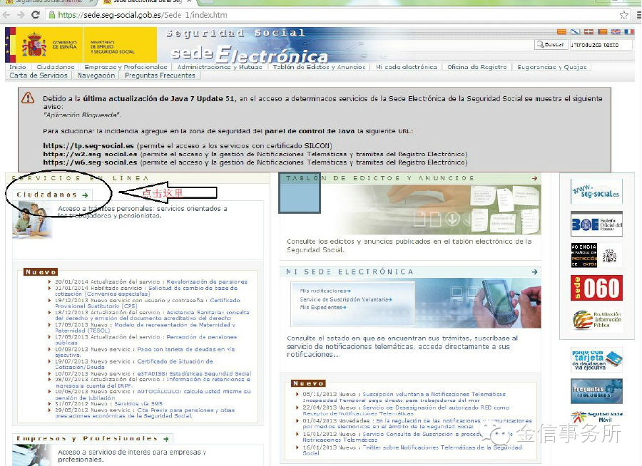
Task: Switch language using the Valencian flag
Action: pyautogui.click(x=602, y=31)
